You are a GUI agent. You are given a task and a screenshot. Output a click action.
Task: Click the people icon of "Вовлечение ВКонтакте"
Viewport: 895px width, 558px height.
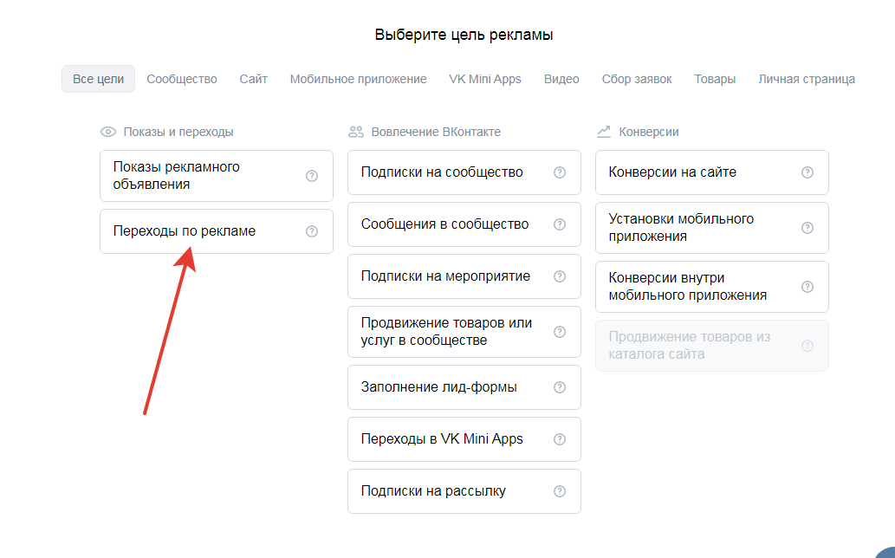(x=355, y=131)
